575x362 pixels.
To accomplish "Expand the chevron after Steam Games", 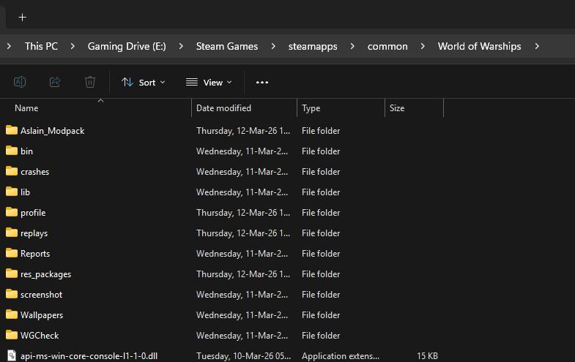I will (x=273, y=46).
